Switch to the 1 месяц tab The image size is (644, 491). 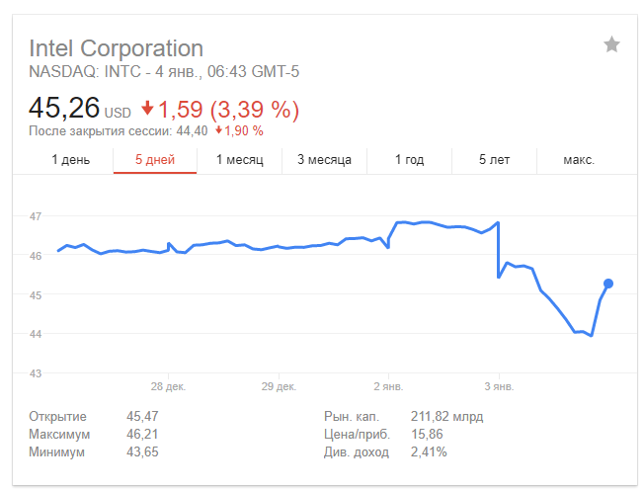click(x=240, y=160)
